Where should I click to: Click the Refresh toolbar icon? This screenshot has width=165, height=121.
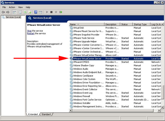pos(25,12)
